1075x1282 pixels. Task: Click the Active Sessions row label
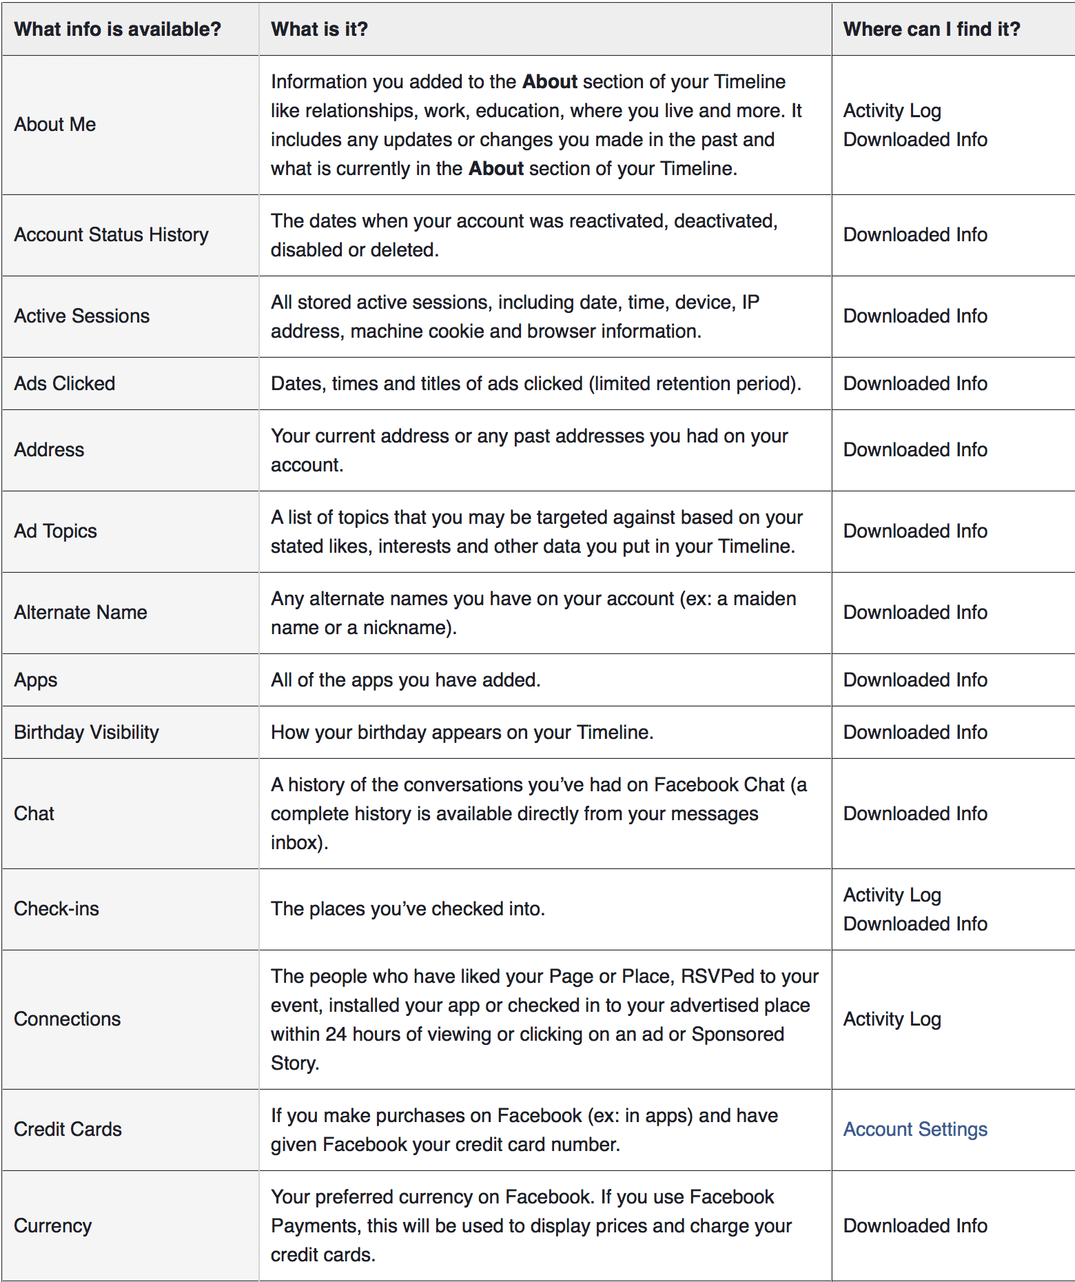[82, 316]
